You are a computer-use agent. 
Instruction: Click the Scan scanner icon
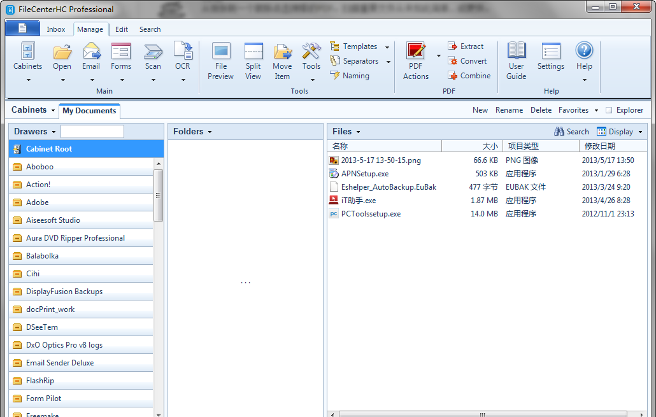point(153,52)
